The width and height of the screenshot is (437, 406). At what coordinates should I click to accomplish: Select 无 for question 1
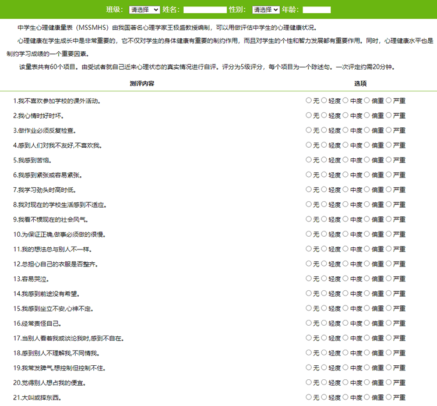pos(308,100)
